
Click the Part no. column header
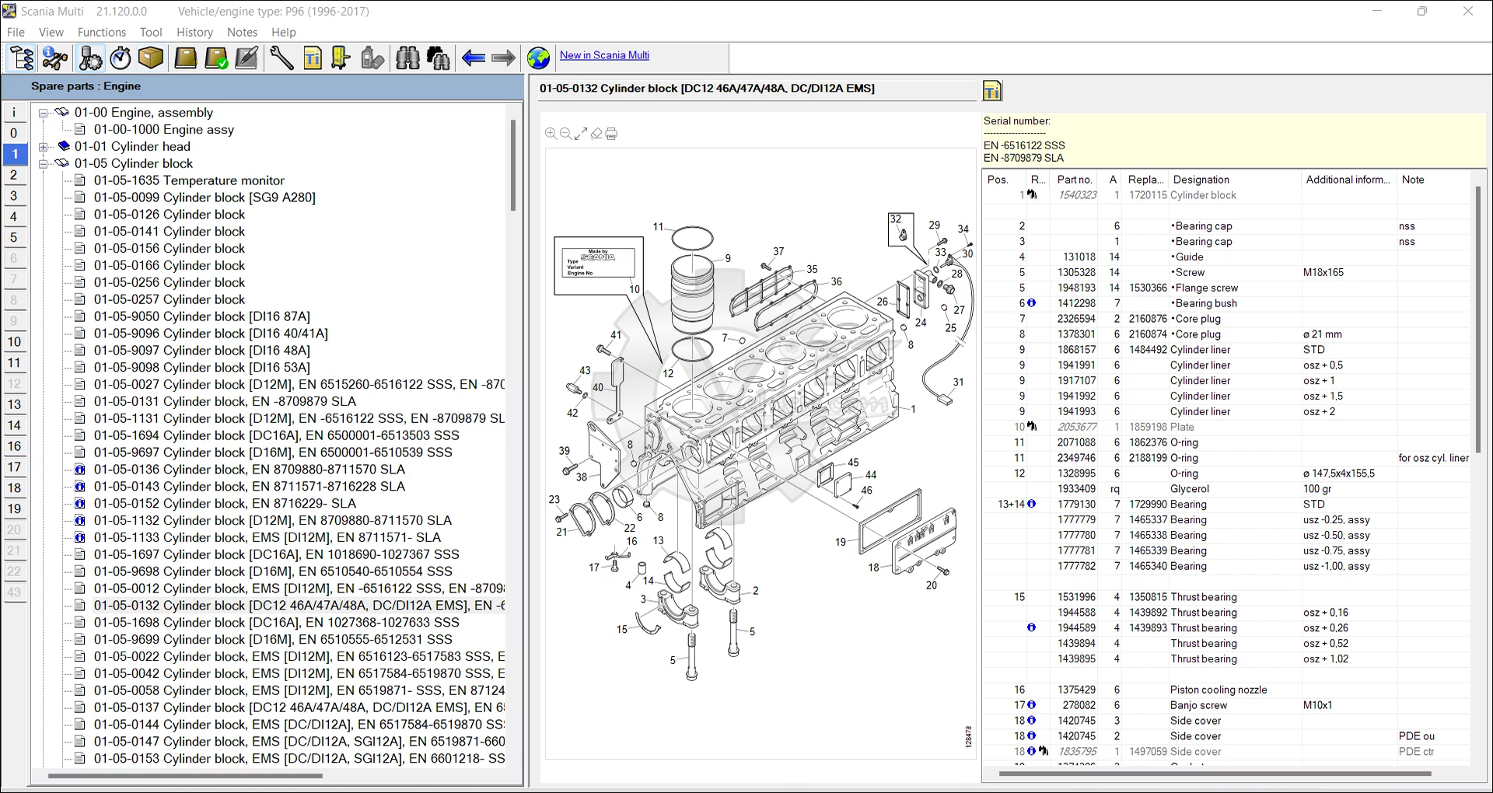1075,180
